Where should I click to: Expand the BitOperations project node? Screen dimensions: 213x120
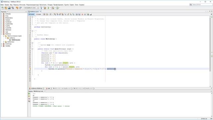pyautogui.click(x=2, y=18)
